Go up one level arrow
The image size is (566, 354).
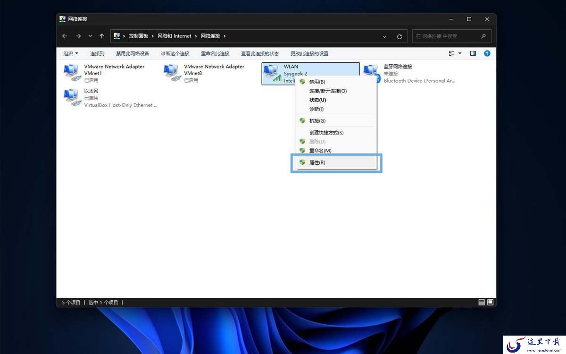click(x=102, y=36)
